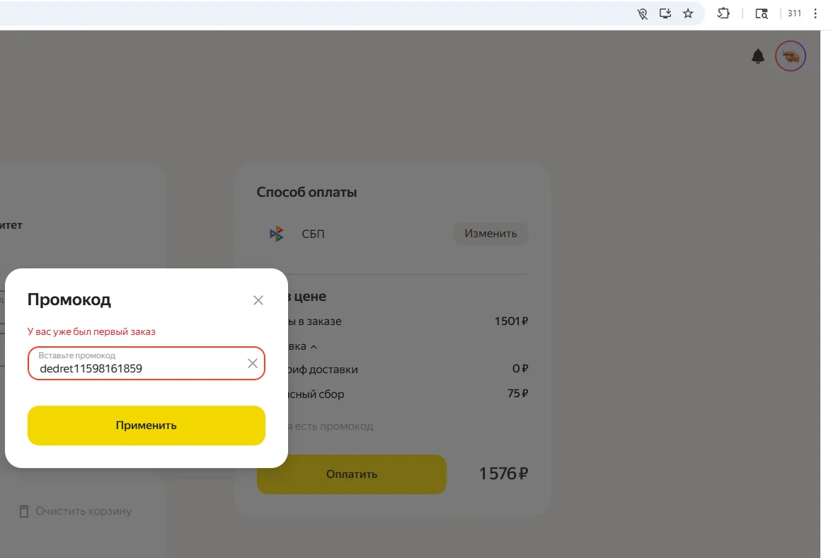Clear the promo code field text
Image resolution: width=831 pixels, height=558 pixels.
(x=252, y=363)
